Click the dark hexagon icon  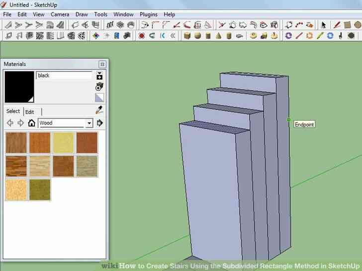pos(351,36)
